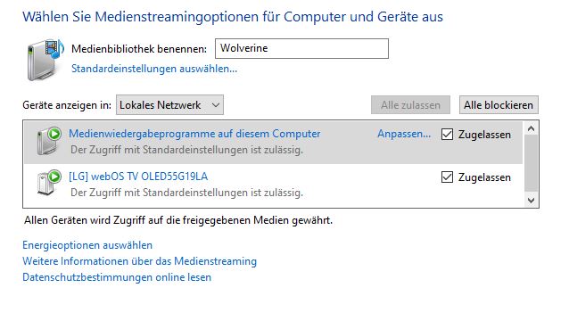
Task: Click the LG webOS TV device icon
Action: coord(49,183)
